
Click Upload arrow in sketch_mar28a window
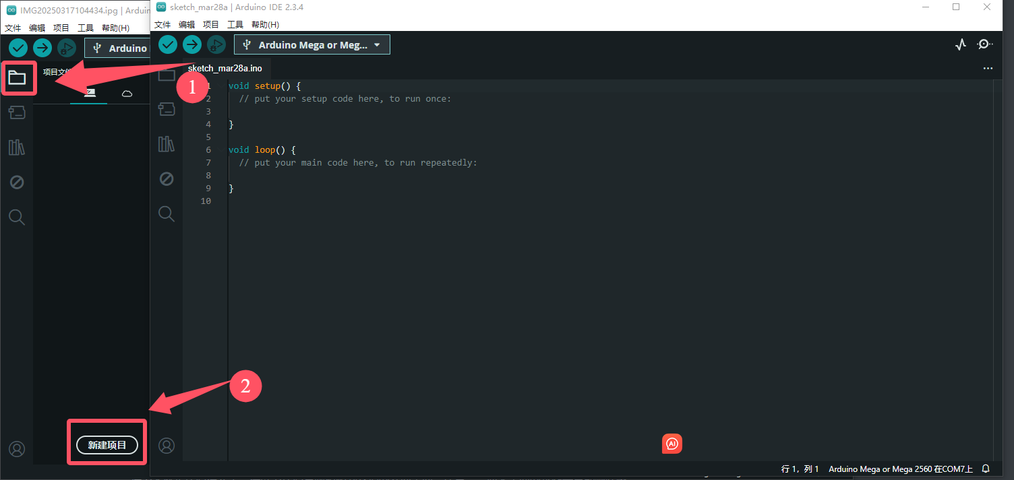tap(192, 44)
